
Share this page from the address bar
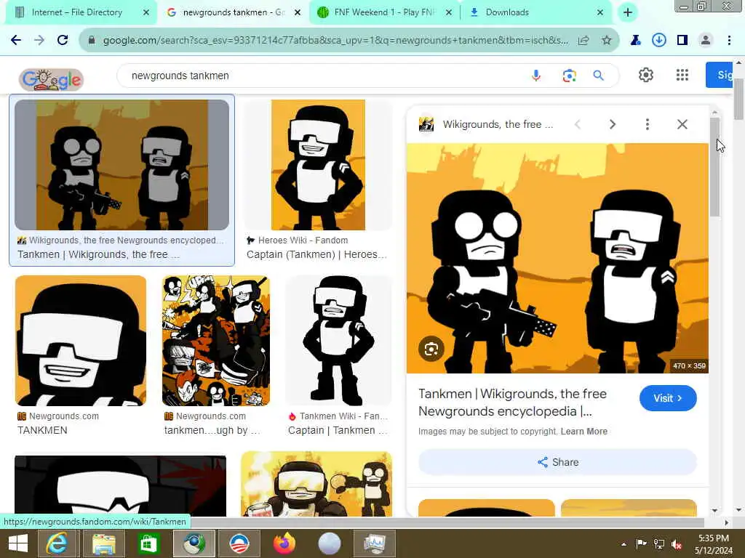coord(583,41)
